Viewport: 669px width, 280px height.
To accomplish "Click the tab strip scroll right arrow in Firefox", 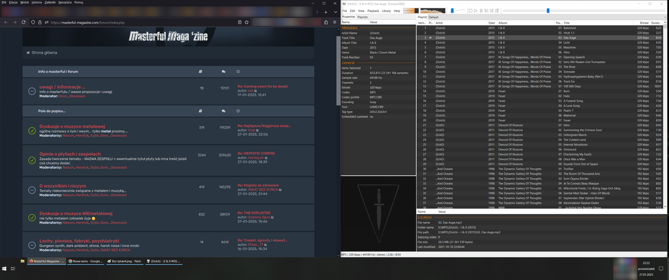I will point(317,11).
